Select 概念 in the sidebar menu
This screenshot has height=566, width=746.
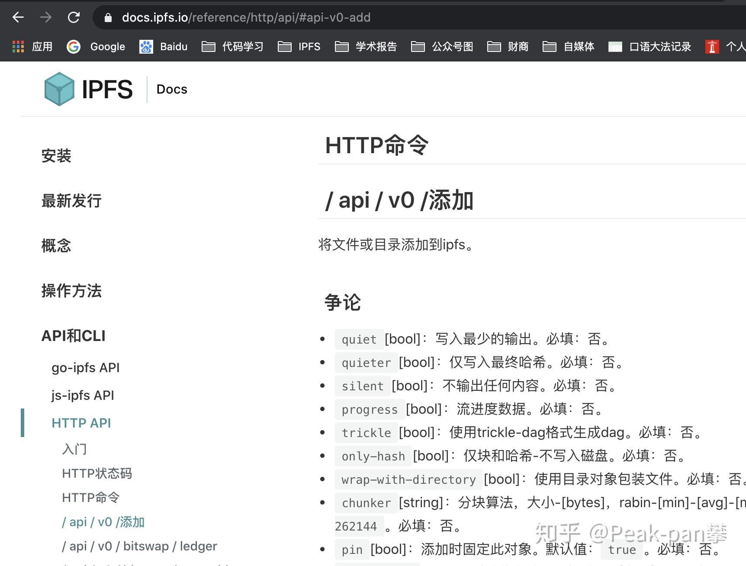click(57, 245)
